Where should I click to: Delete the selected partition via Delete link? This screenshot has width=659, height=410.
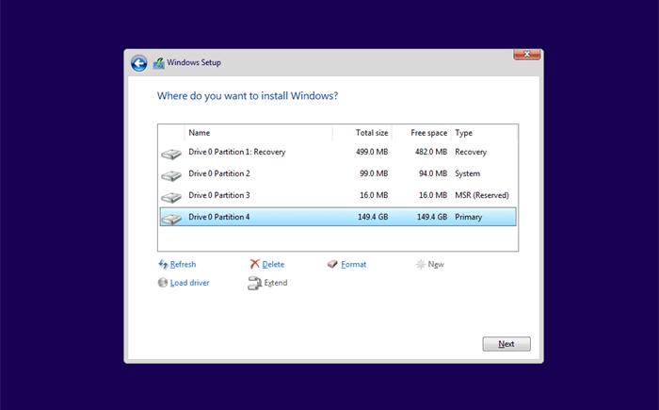(x=273, y=264)
